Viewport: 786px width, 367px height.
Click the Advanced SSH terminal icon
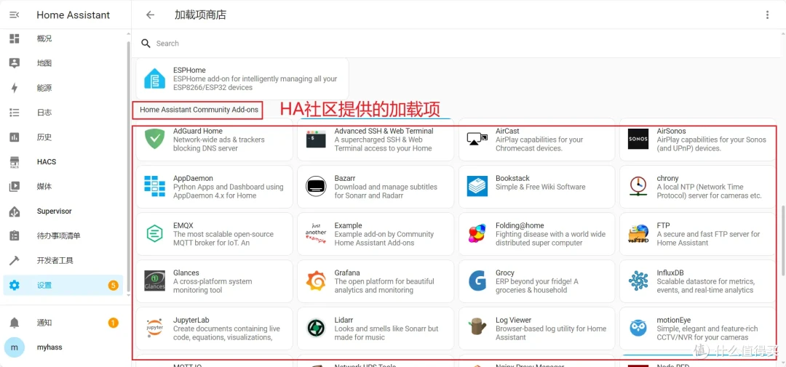(x=316, y=139)
